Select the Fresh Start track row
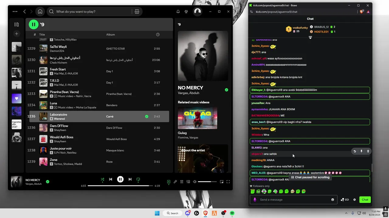Screen dimensions: 389x218 pyautogui.click(x=99, y=71)
